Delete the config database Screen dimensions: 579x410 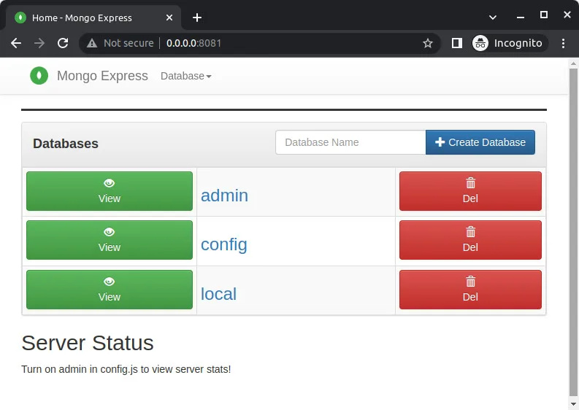[x=470, y=240]
